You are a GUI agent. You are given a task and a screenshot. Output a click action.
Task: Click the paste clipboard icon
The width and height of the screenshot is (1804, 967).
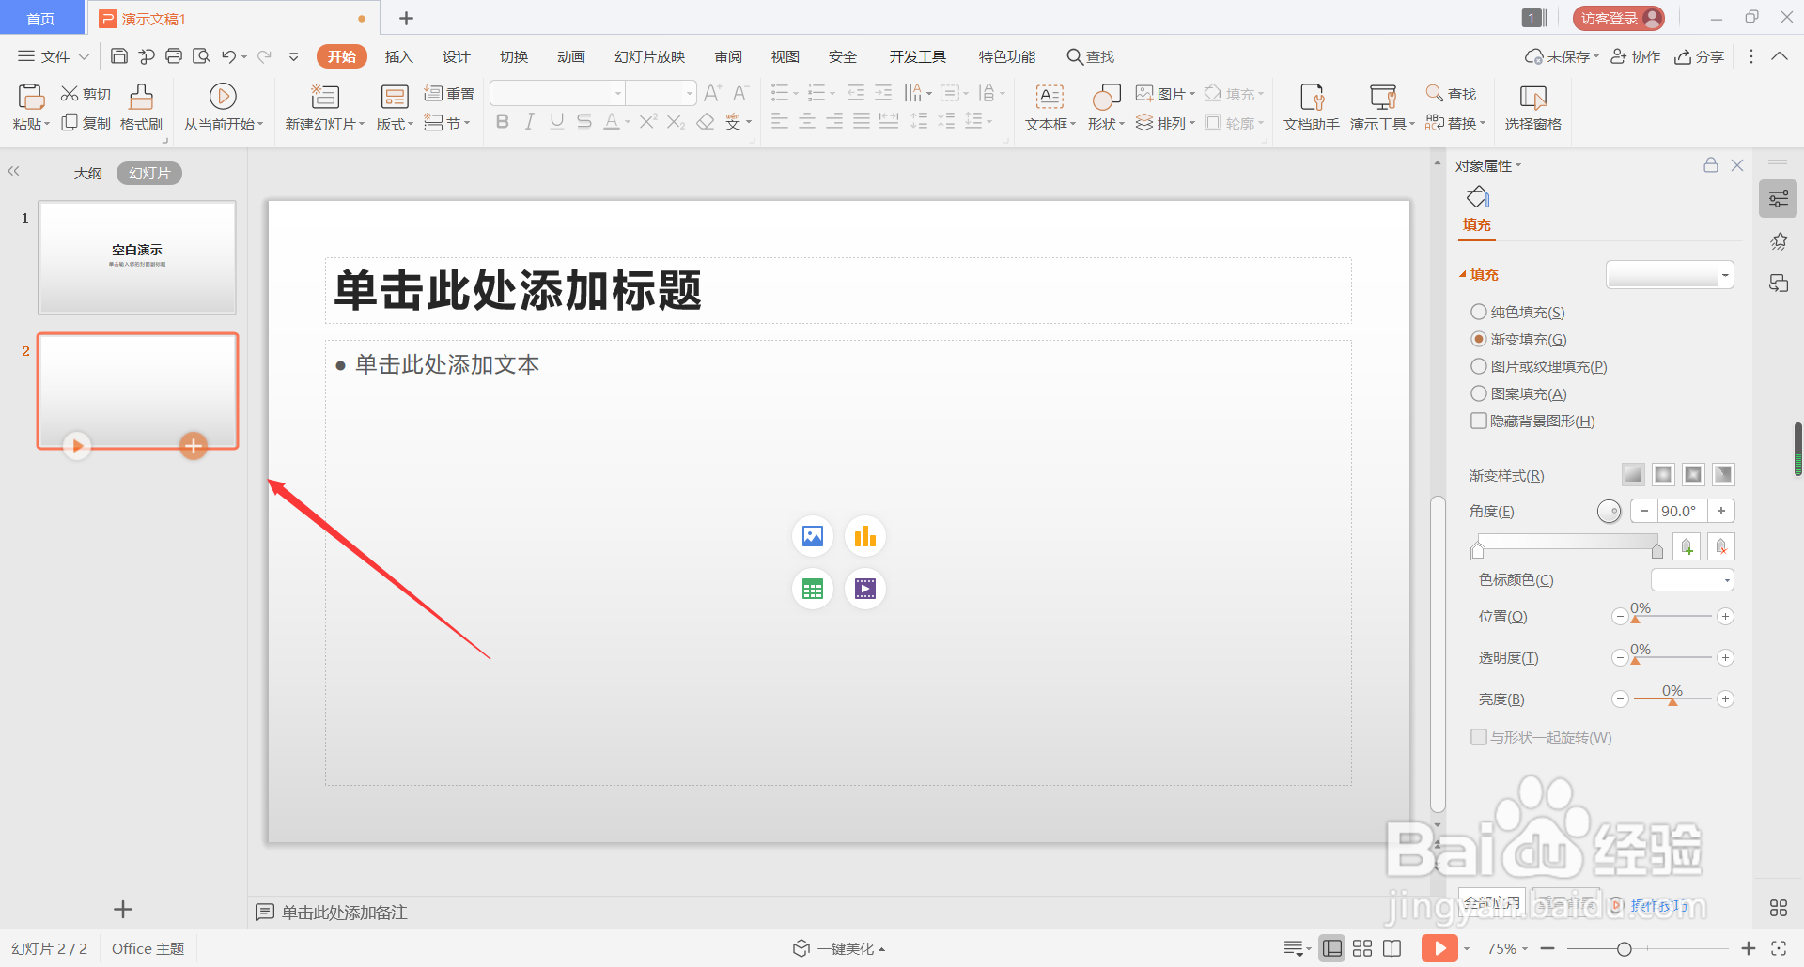click(31, 97)
